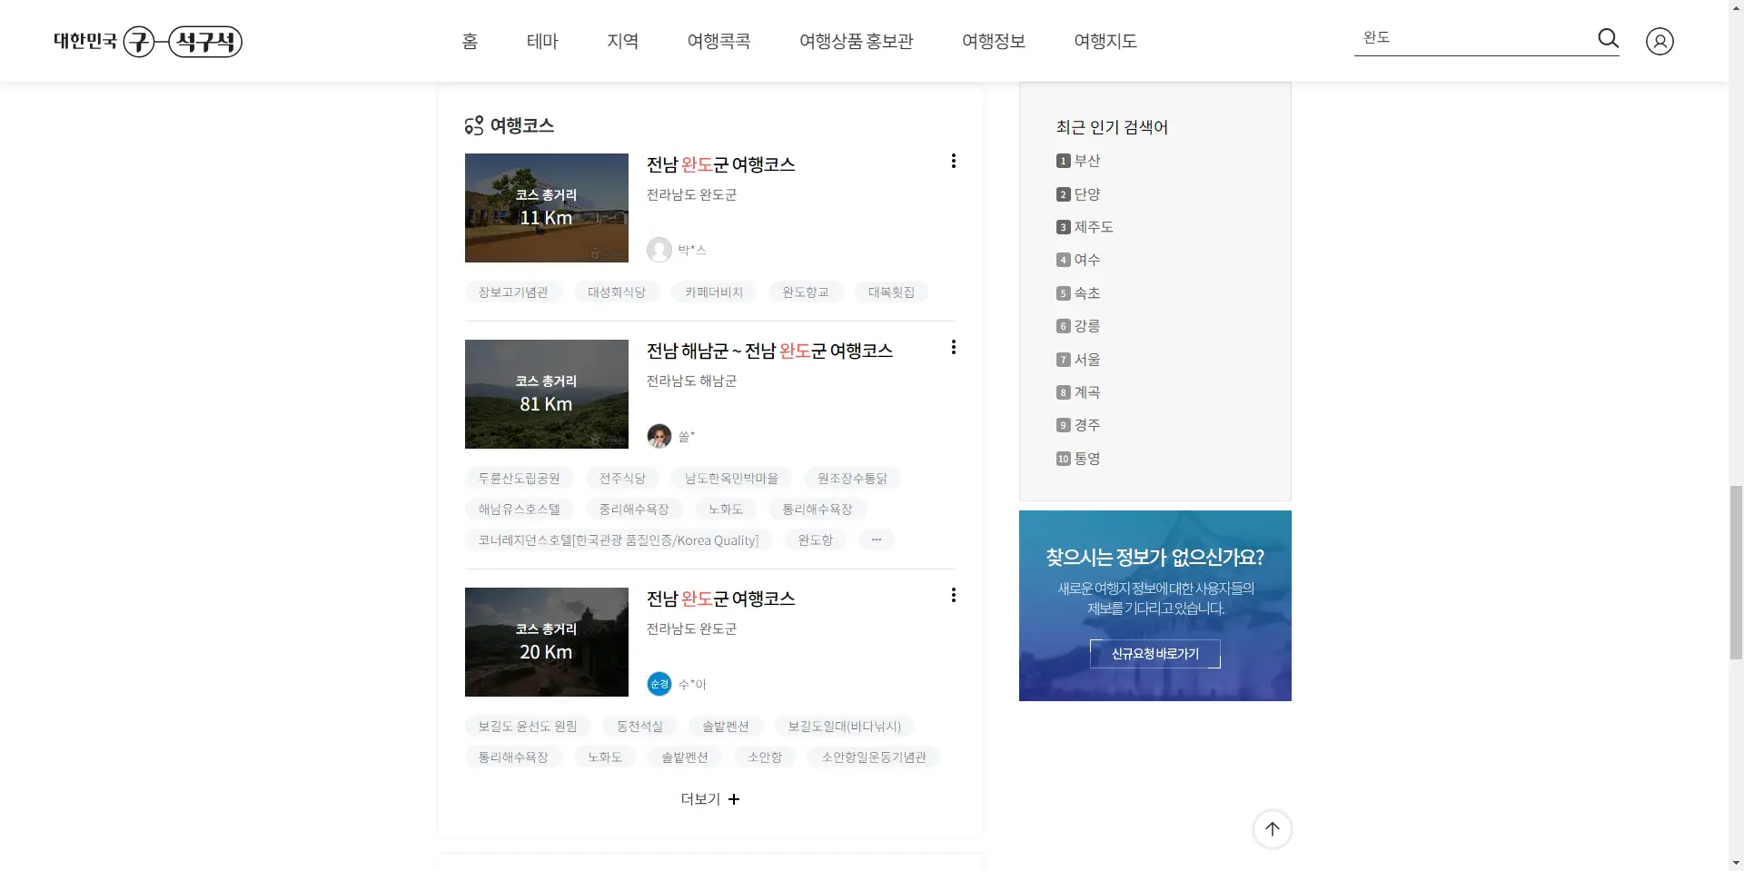Click 박*스 user avatar

(659, 250)
